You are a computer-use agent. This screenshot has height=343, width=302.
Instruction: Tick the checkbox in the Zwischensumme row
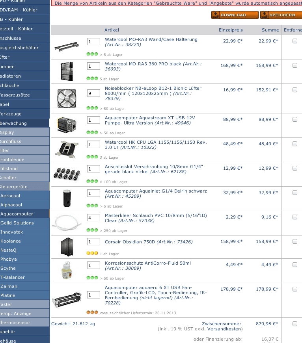pyautogui.click(x=295, y=324)
